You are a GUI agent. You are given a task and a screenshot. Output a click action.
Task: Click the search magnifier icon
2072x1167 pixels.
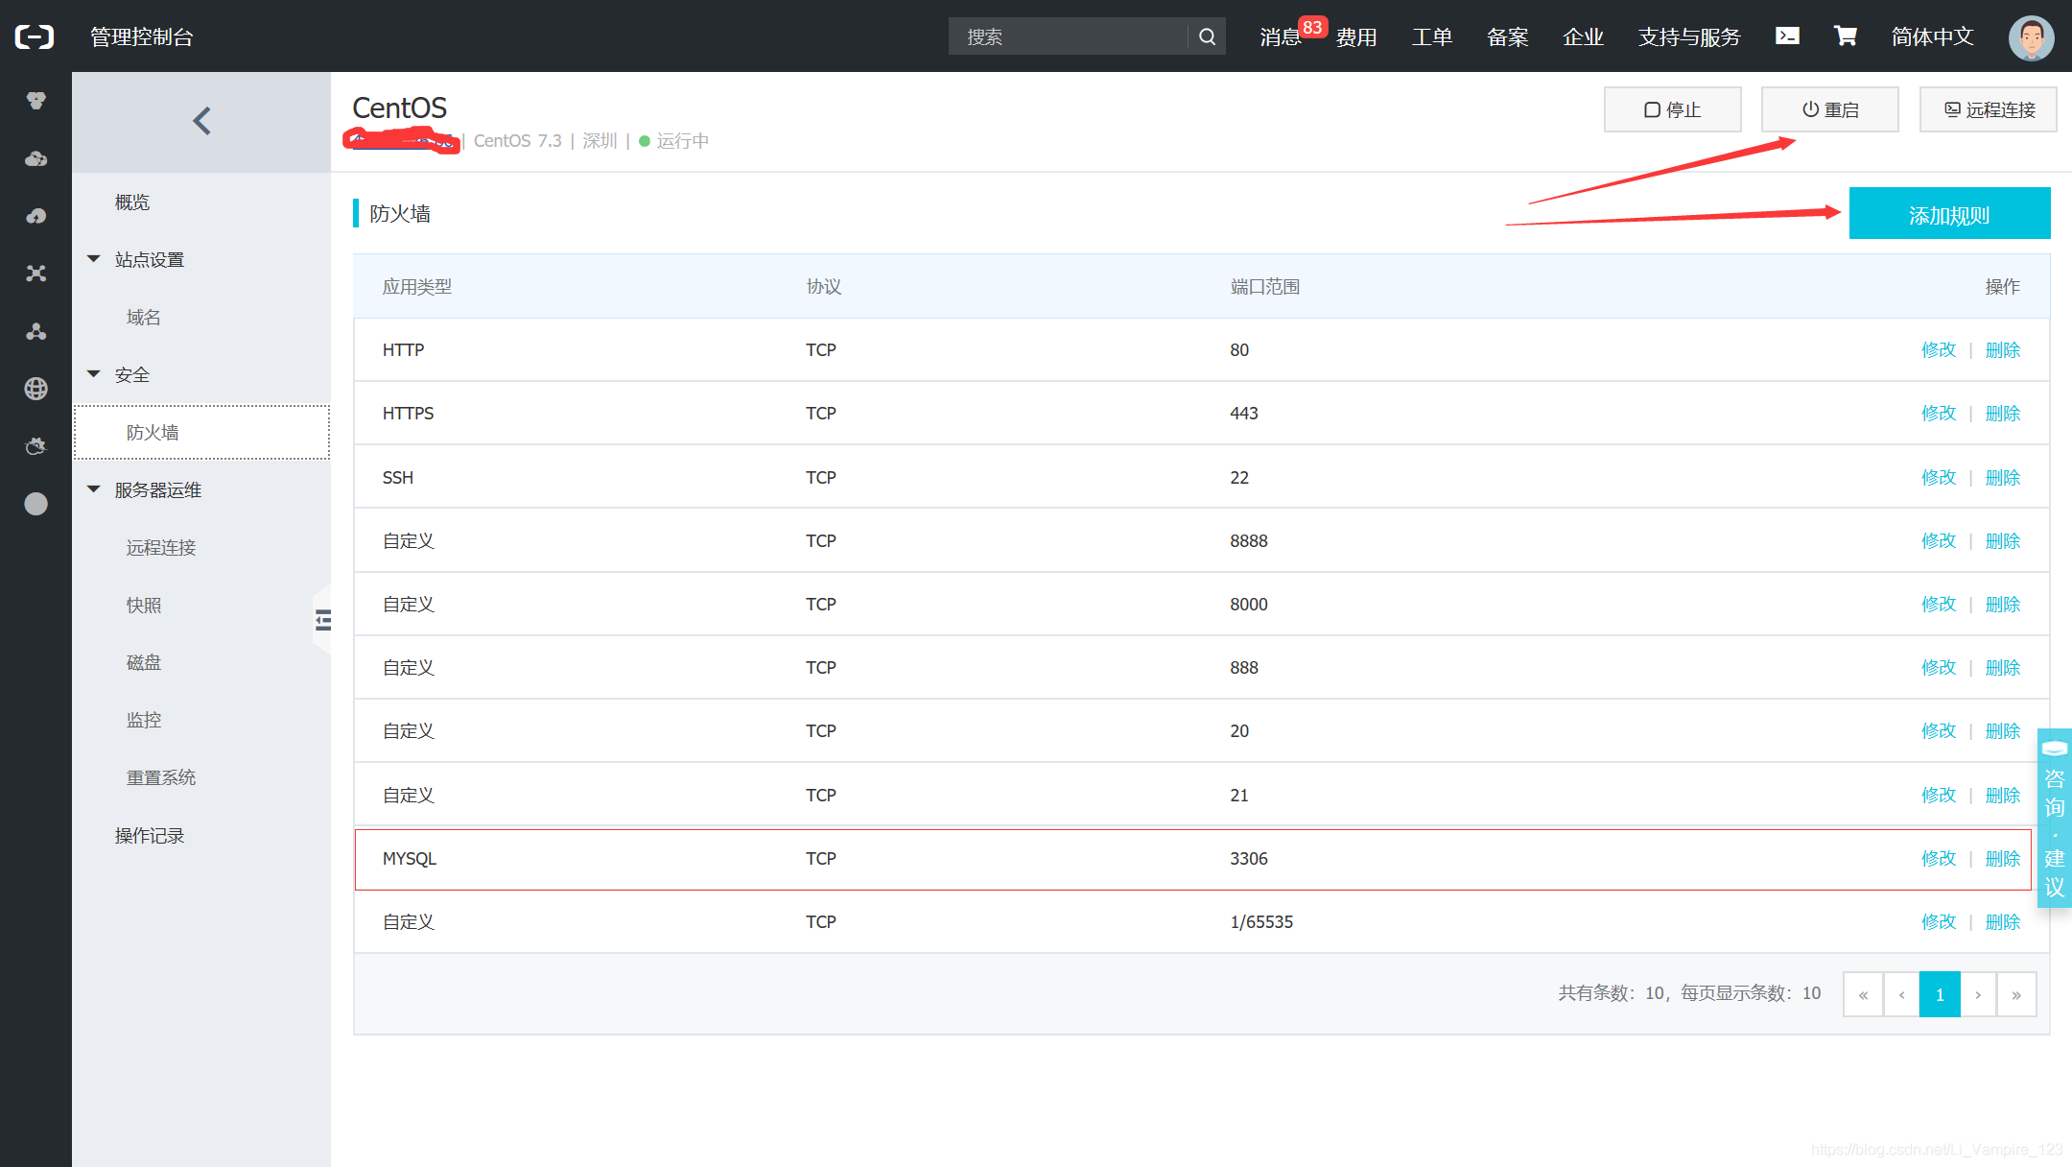pos(1207,36)
